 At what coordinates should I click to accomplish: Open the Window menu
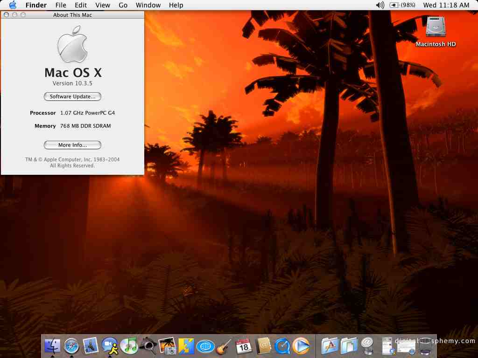pos(148,5)
